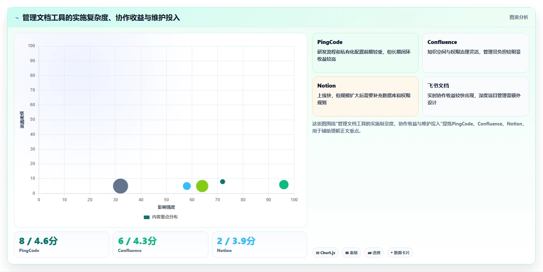Viewport: 543px width, 272px height.
Task: Select the lime-green bubble near impact 64
Action: pyautogui.click(x=202, y=186)
